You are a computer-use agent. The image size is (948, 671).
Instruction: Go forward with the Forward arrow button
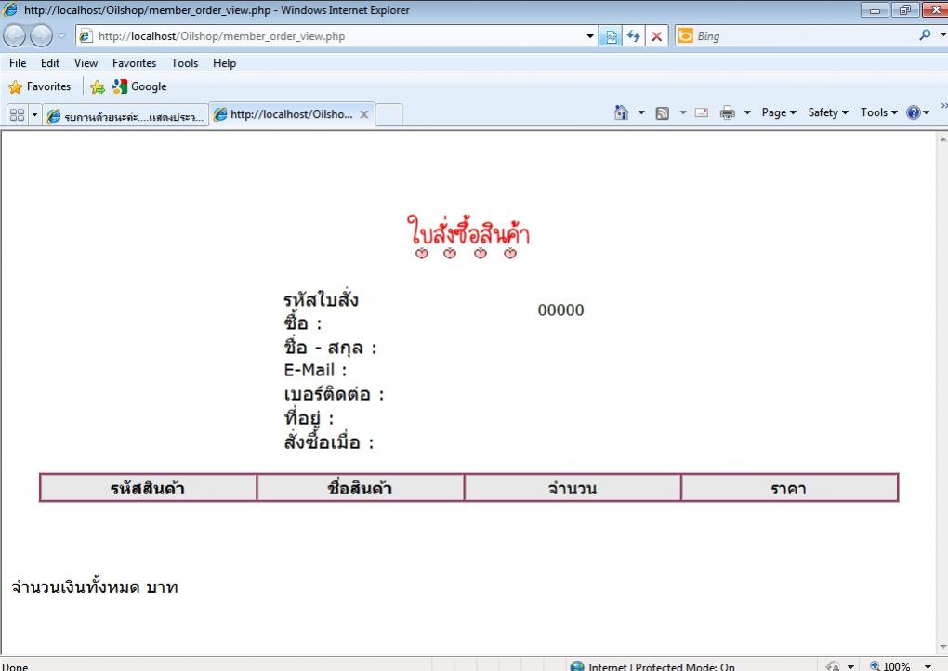[41, 36]
